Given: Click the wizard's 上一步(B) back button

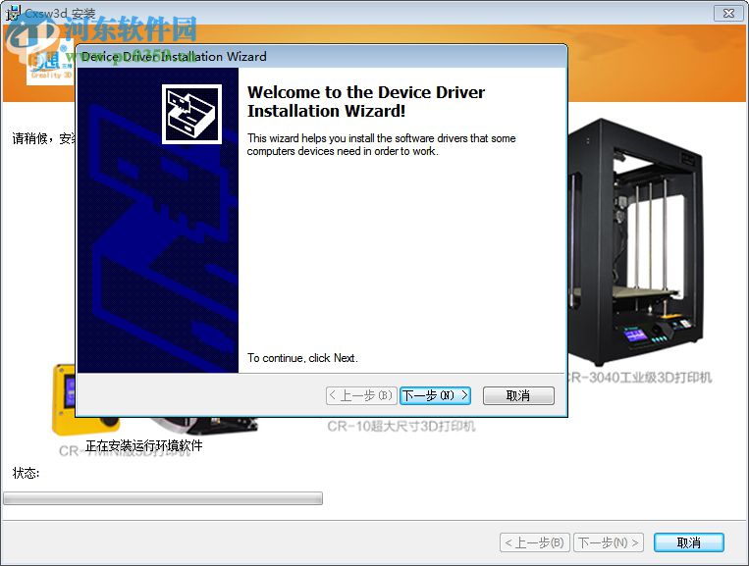Looking at the screenshot, I should click(x=361, y=395).
